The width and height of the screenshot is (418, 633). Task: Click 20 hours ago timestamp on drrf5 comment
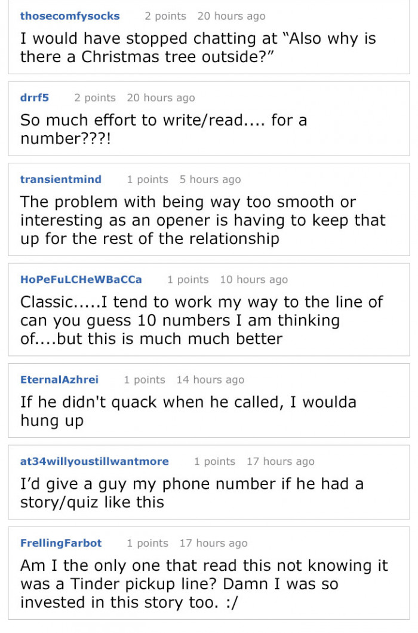pyautogui.click(x=161, y=98)
